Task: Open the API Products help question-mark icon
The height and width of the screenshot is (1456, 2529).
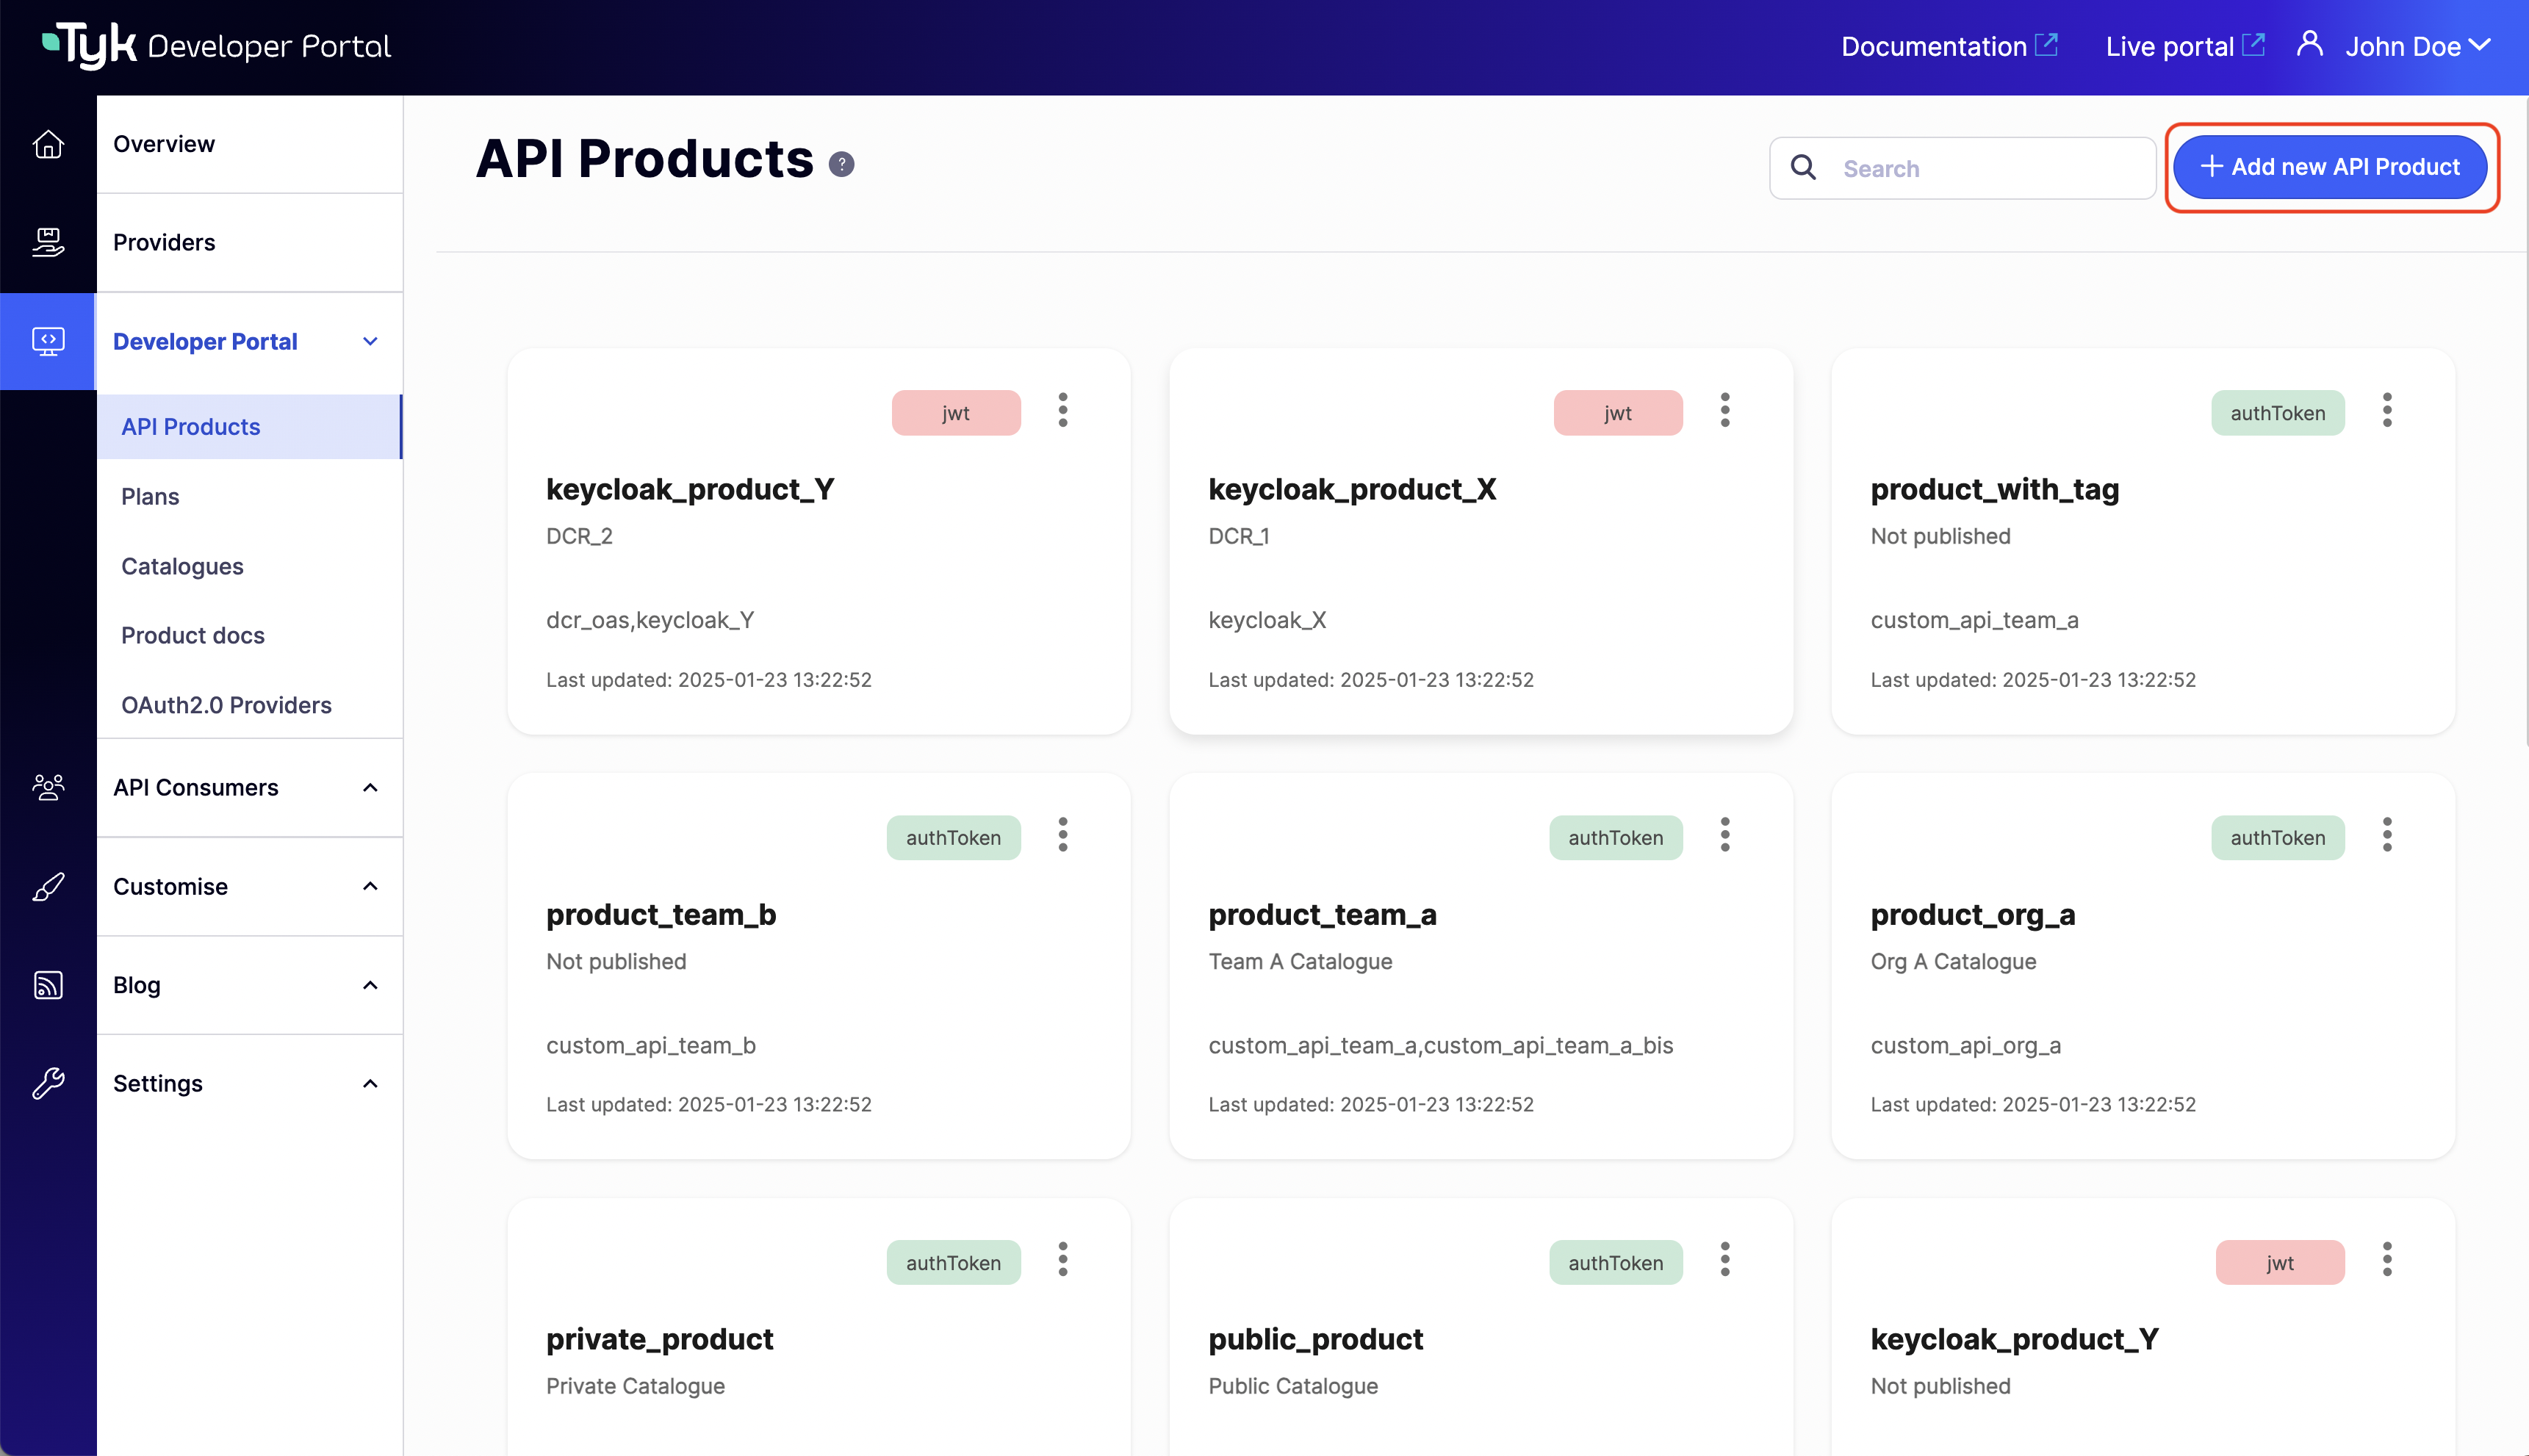Action: point(842,163)
